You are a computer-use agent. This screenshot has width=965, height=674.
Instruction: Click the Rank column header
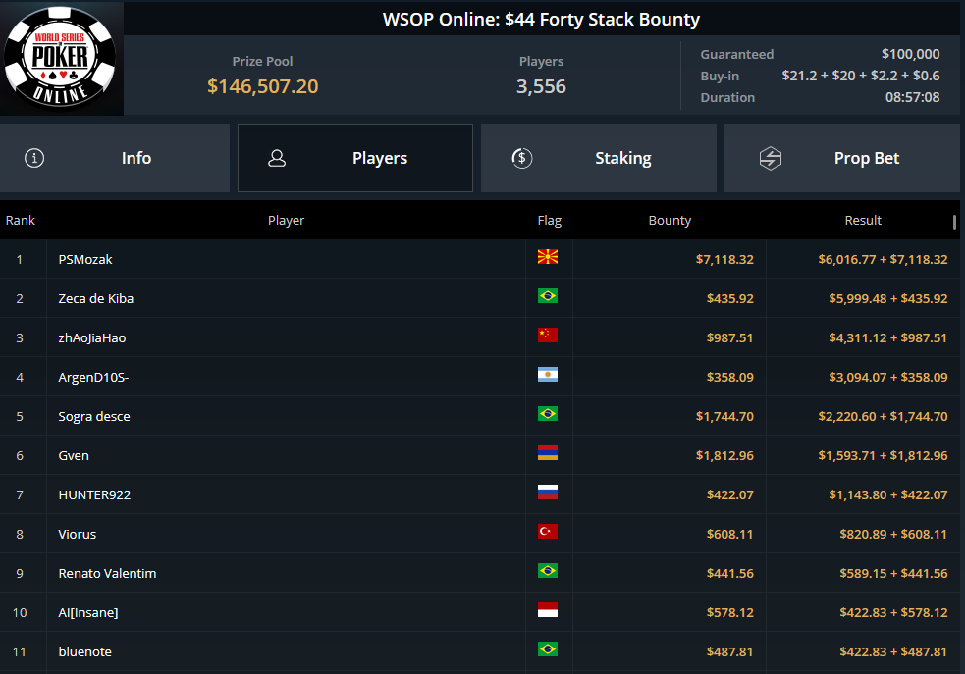tap(21, 220)
